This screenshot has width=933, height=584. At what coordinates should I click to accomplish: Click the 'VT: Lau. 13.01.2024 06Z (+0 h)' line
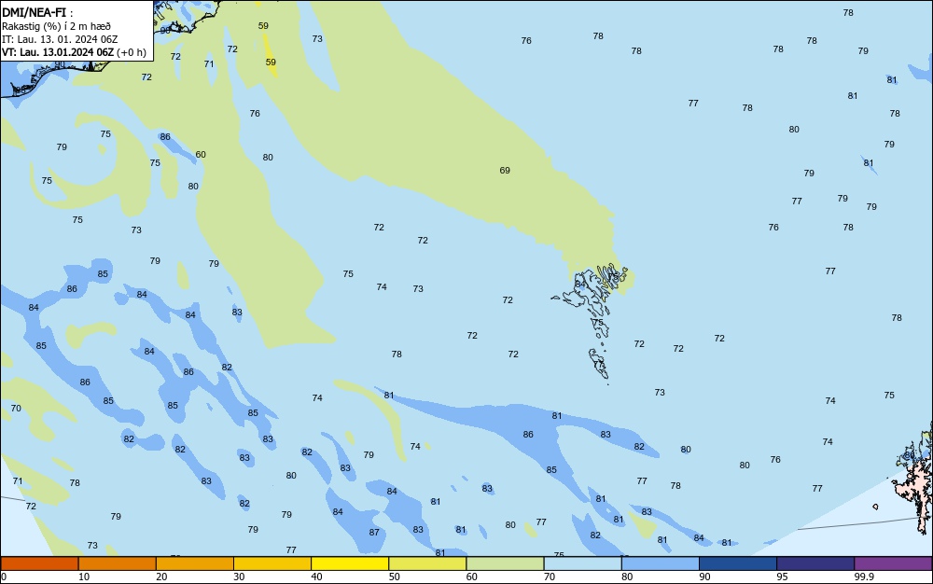click(74, 52)
